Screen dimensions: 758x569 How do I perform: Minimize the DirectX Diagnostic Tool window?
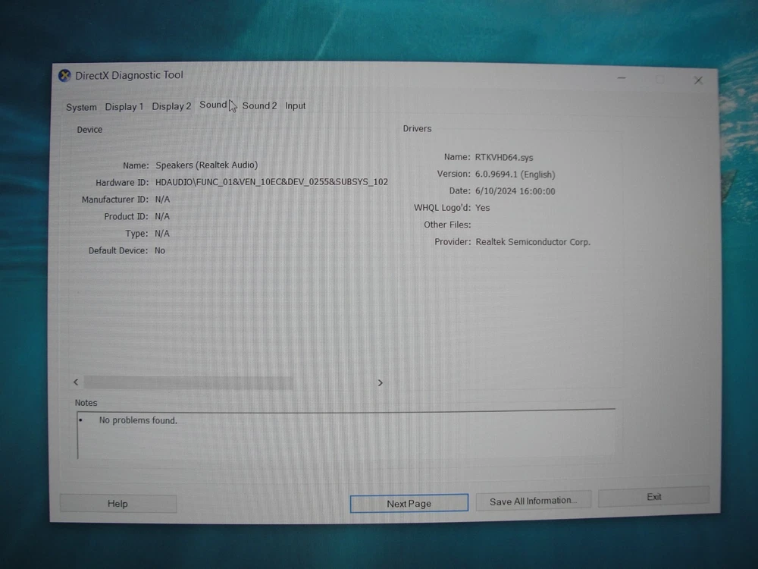pos(621,78)
